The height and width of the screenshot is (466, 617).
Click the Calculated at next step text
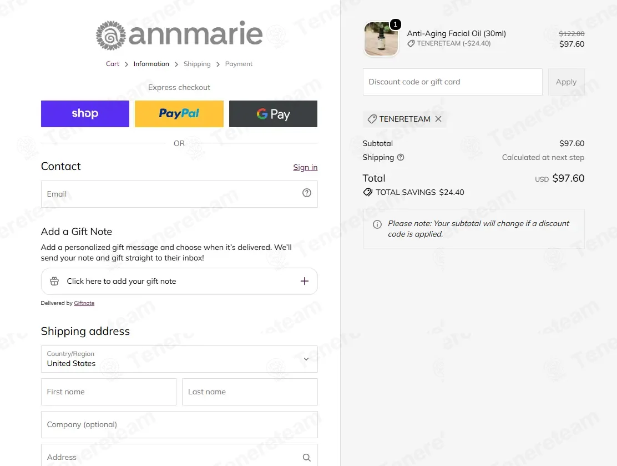[x=543, y=157]
